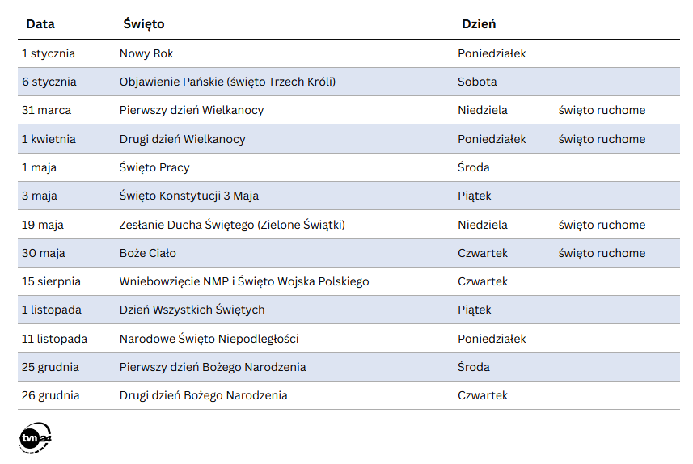Click święto ruchome label for Boże Ciało
Viewport: 693px width, 464px height.
pos(602,253)
